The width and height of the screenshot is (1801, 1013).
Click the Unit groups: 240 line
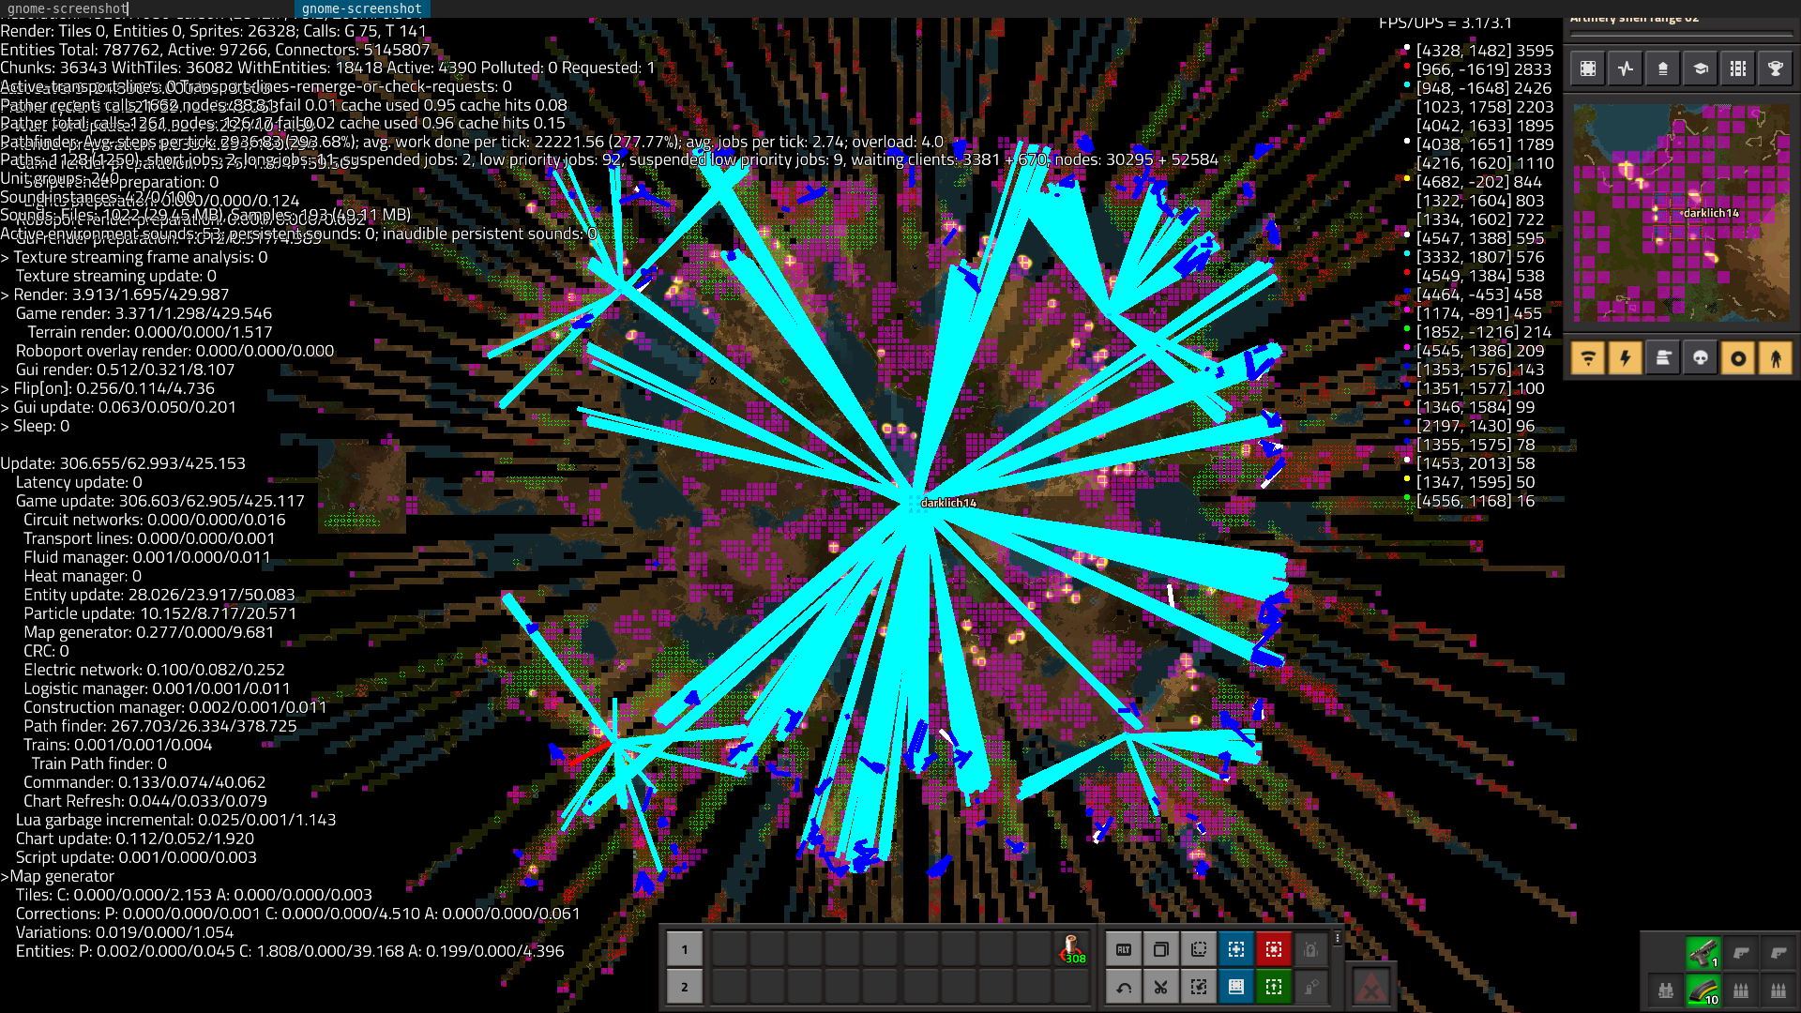pos(60,178)
